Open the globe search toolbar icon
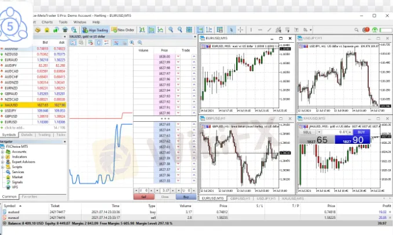The height and width of the screenshot is (235, 393). [x=74, y=30]
